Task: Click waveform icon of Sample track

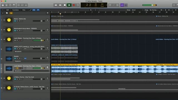Action: (9, 59)
